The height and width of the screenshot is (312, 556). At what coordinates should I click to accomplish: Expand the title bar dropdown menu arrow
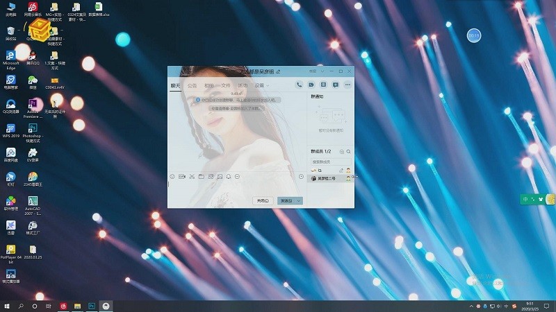click(321, 71)
